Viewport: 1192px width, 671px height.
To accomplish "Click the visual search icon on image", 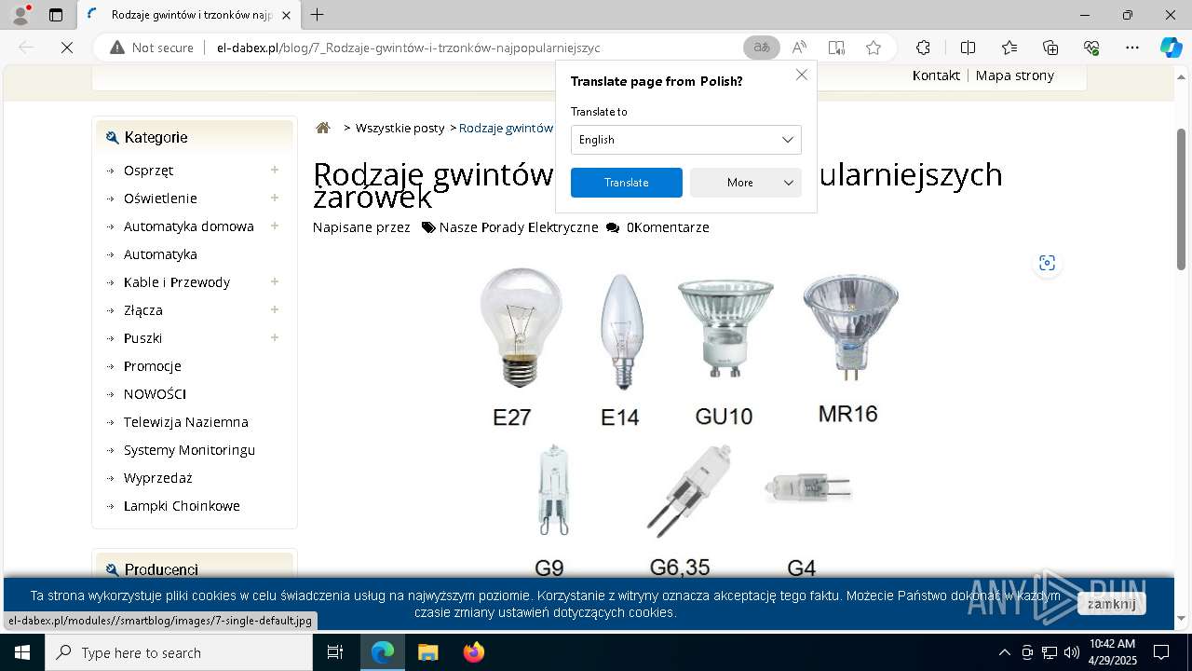I will (1048, 263).
